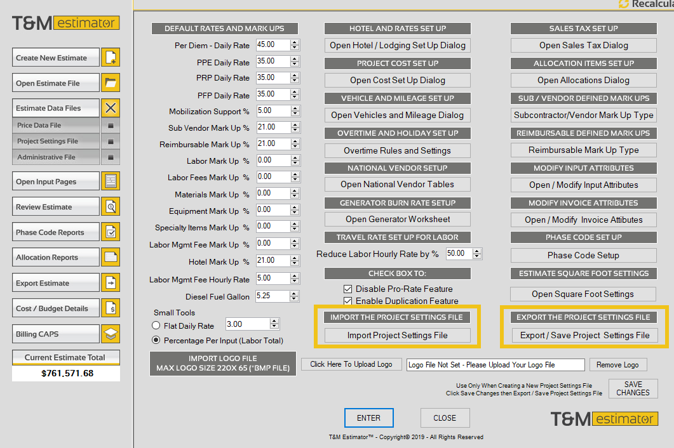Open / Modify Input Attributes button
Viewport: 674px width, 448px height.
[584, 185]
